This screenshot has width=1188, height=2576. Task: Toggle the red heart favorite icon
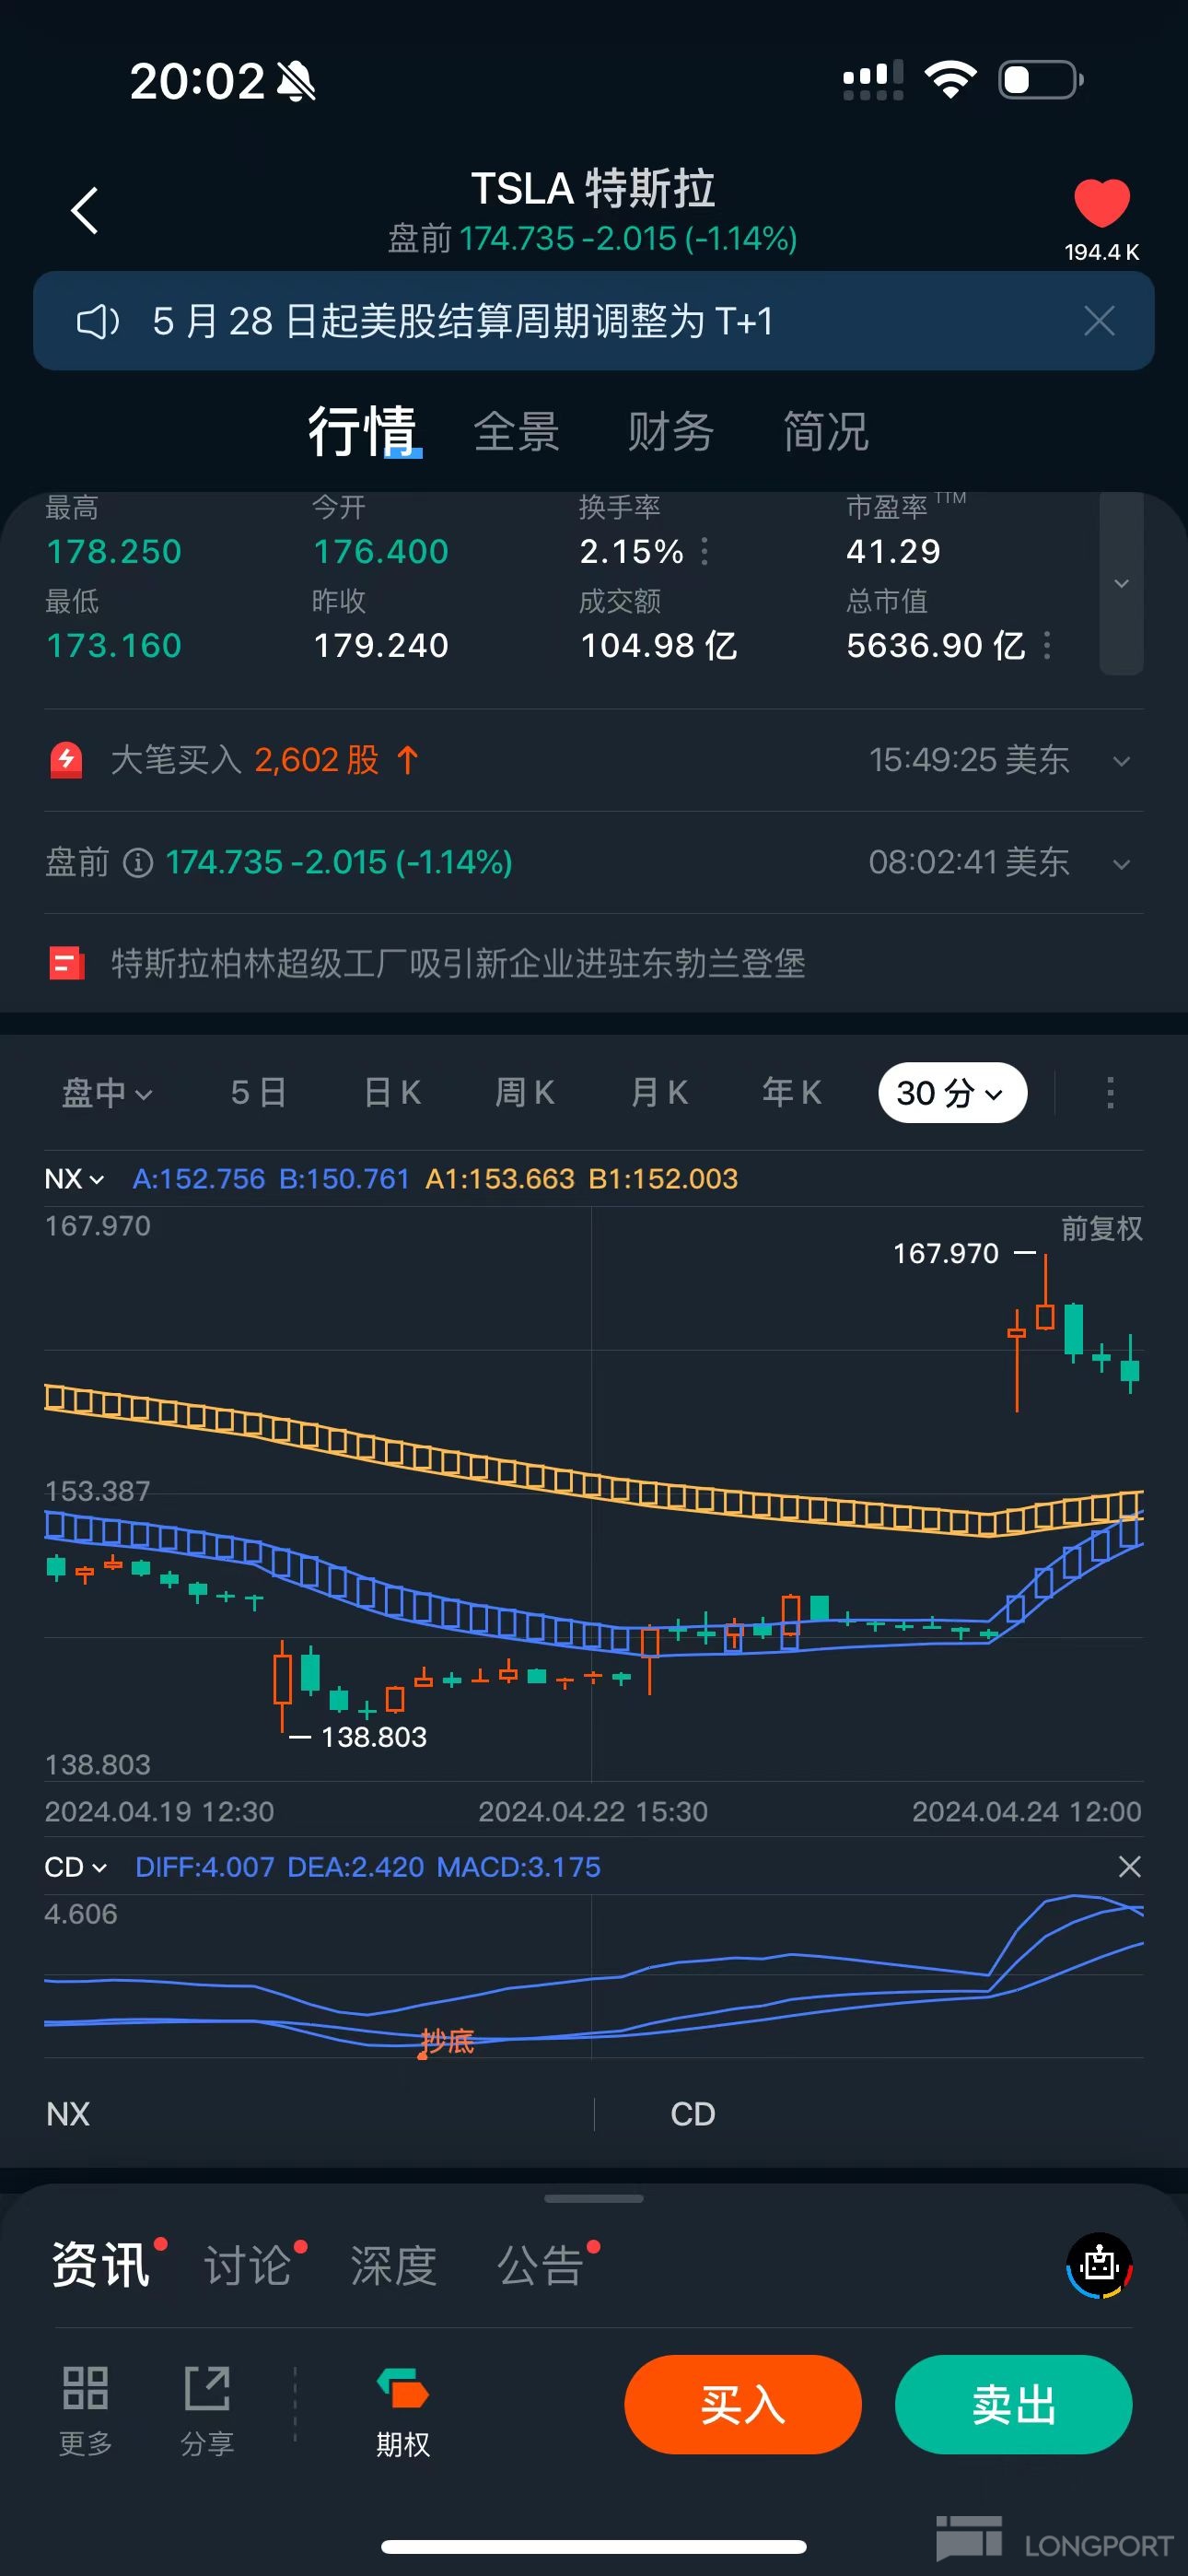(1101, 203)
